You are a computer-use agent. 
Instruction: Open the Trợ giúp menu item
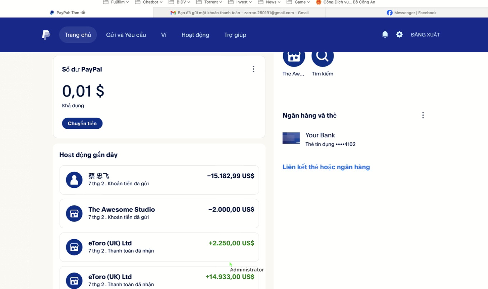pyautogui.click(x=235, y=35)
